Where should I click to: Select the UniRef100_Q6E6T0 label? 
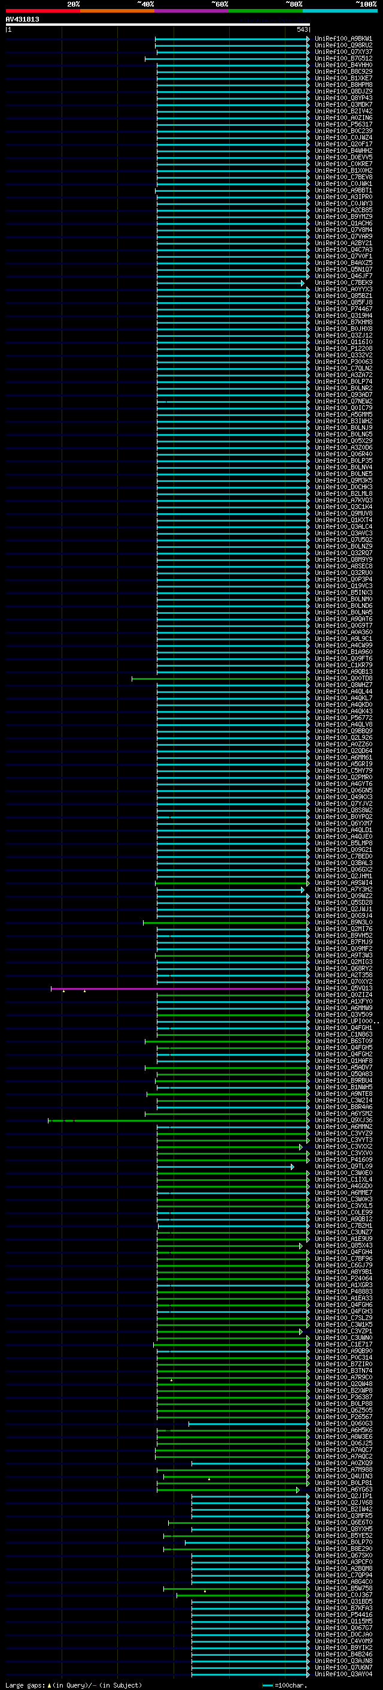(x=343, y=1523)
